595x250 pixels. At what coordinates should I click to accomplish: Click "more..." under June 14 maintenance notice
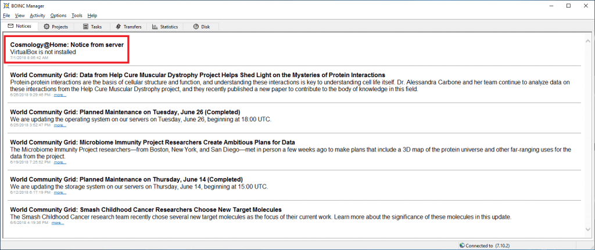point(60,192)
